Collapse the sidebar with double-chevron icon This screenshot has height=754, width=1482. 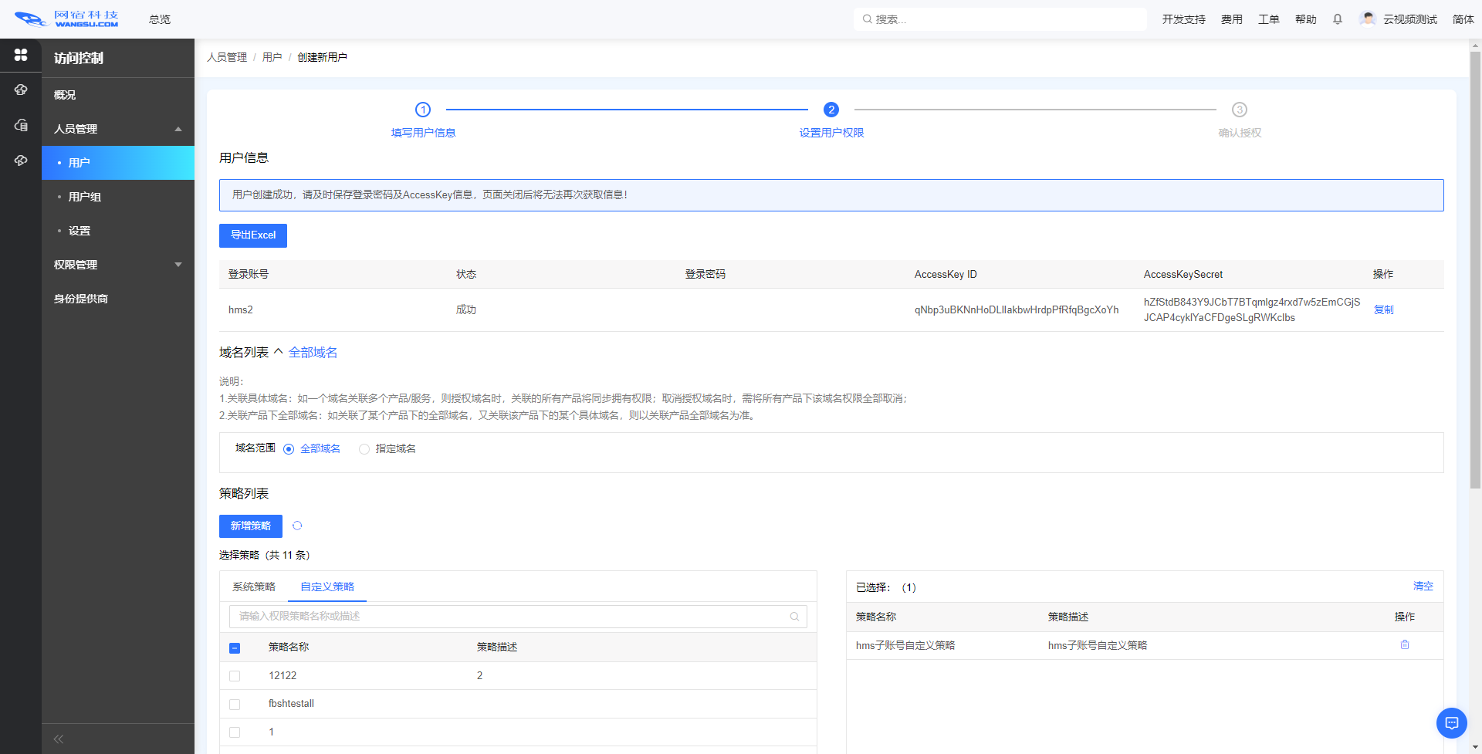tap(59, 739)
